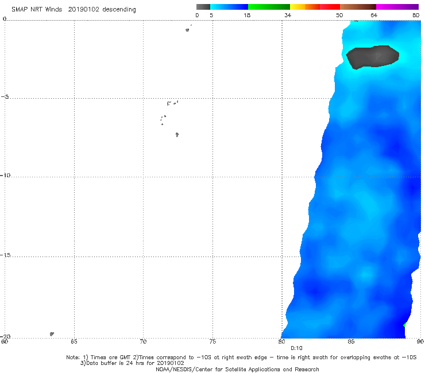
Task: Select the yellow-orange segment of the color bar
Action: tap(304, 7)
